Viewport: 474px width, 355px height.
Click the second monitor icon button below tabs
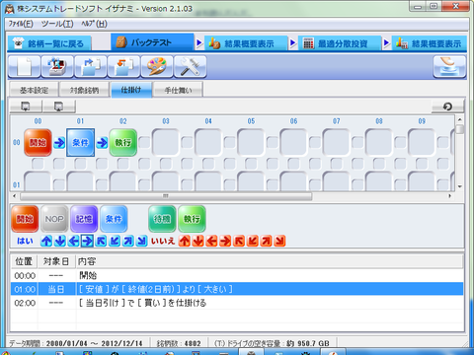pos(59,106)
